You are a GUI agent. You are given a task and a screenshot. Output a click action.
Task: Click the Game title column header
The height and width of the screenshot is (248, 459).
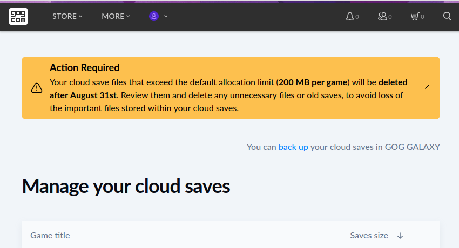(50, 236)
